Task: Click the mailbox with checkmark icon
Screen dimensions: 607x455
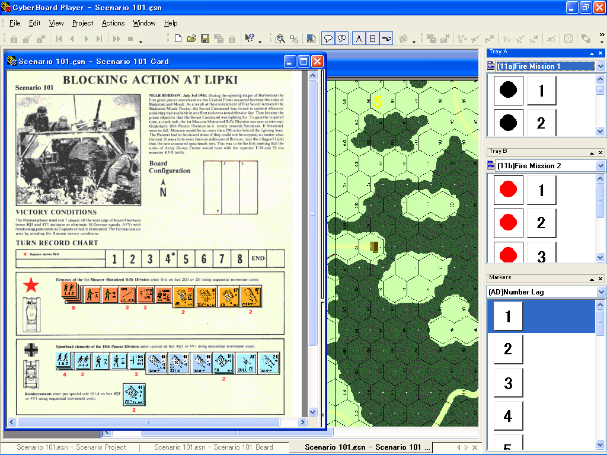Action: point(27,39)
